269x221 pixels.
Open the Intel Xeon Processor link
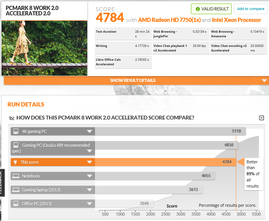click(236, 20)
